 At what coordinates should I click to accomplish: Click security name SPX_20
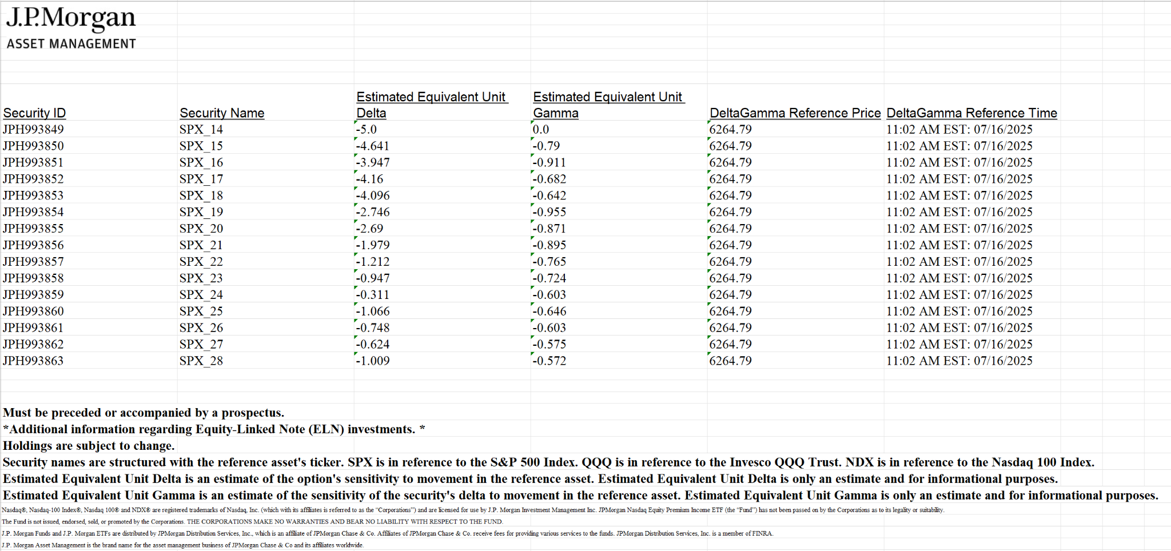click(201, 229)
